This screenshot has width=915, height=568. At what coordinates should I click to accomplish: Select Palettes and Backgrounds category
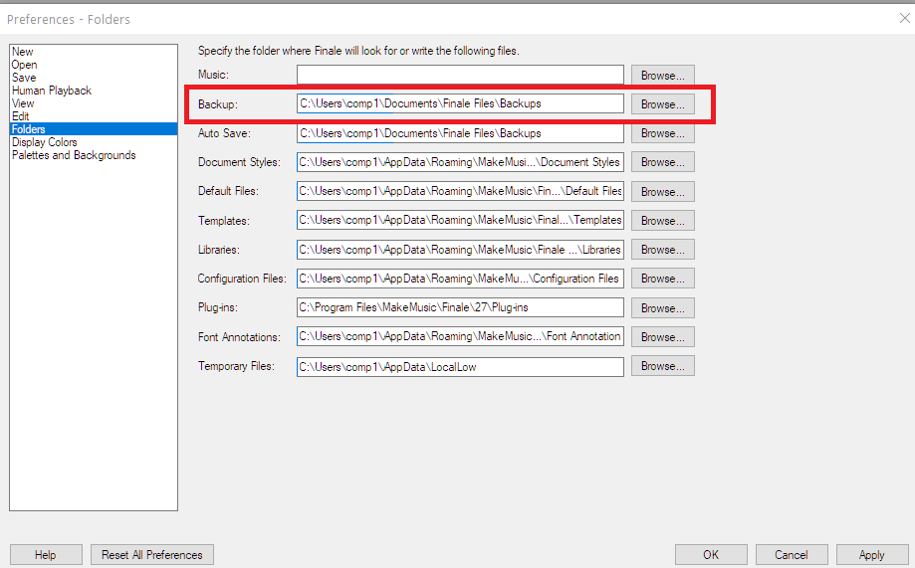pos(74,155)
